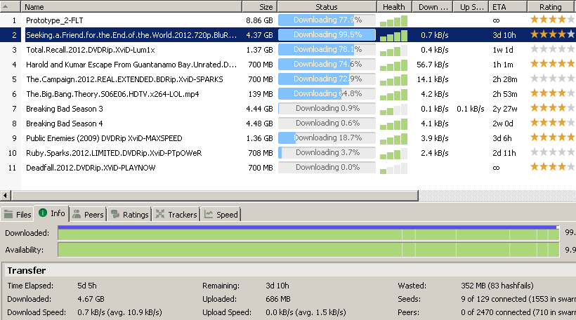Click health bars icon for Deadfall row

[x=393, y=168]
